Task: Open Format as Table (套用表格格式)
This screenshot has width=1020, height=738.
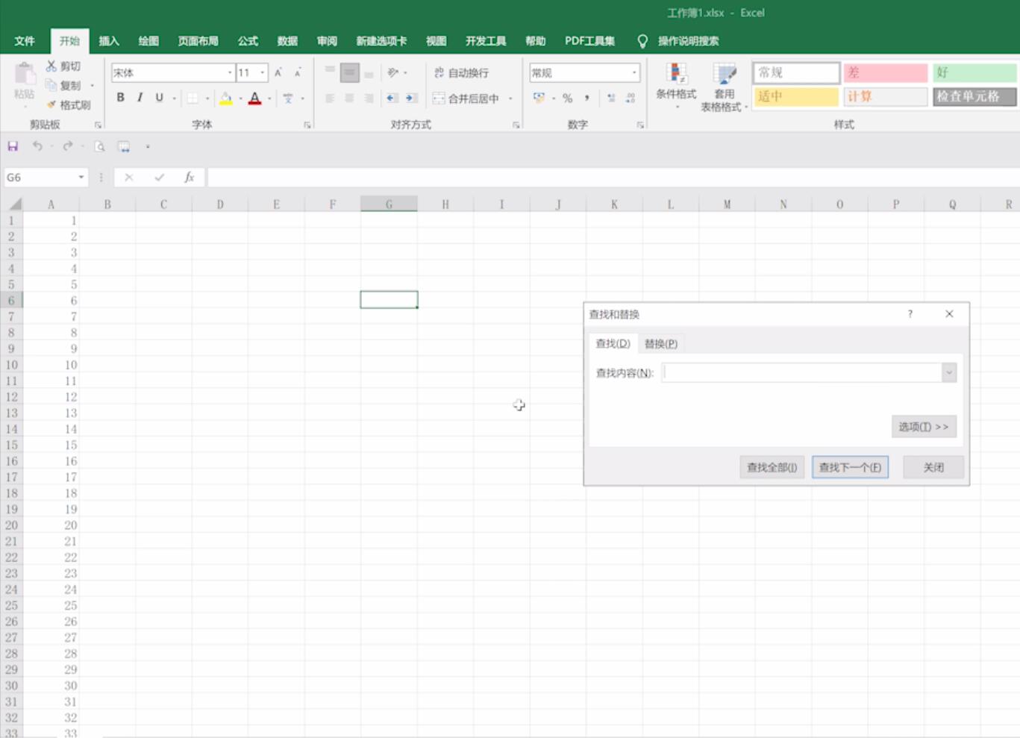Action: 724,87
